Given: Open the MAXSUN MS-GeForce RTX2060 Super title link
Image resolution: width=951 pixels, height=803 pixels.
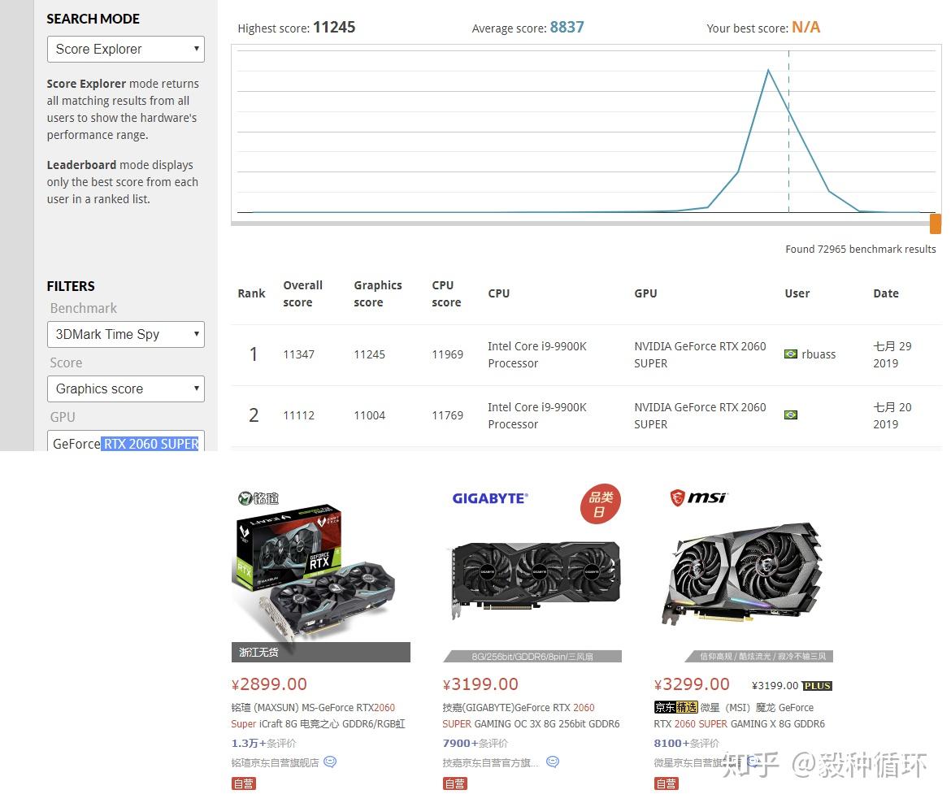Looking at the screenshot, I should (319, 716).
